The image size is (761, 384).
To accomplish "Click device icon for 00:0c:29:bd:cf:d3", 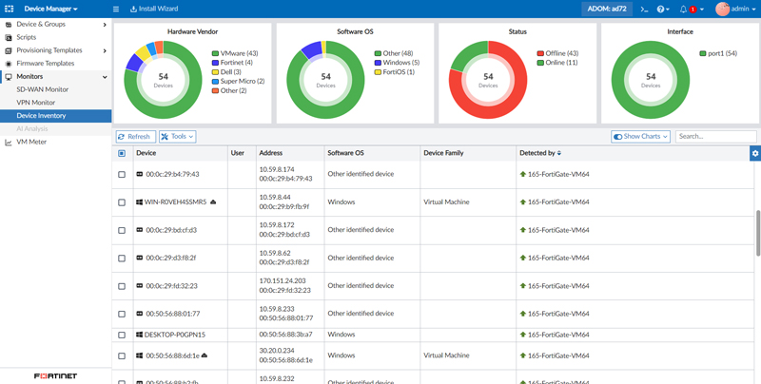I will 139,230.
